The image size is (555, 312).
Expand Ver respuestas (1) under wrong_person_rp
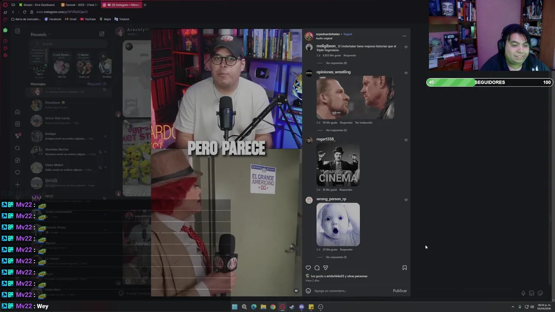pos(336,257)
